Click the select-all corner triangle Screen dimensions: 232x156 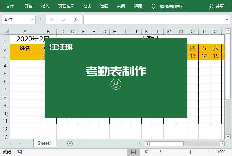click(x=7, y=31)
